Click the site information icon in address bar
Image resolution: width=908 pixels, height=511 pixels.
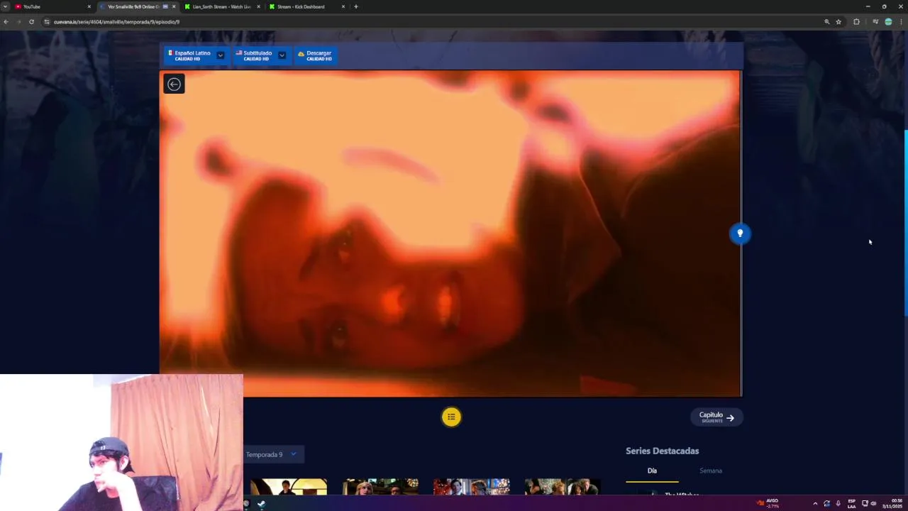47,22
